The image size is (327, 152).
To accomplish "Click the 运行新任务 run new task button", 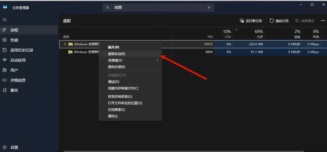I will 251,21.
